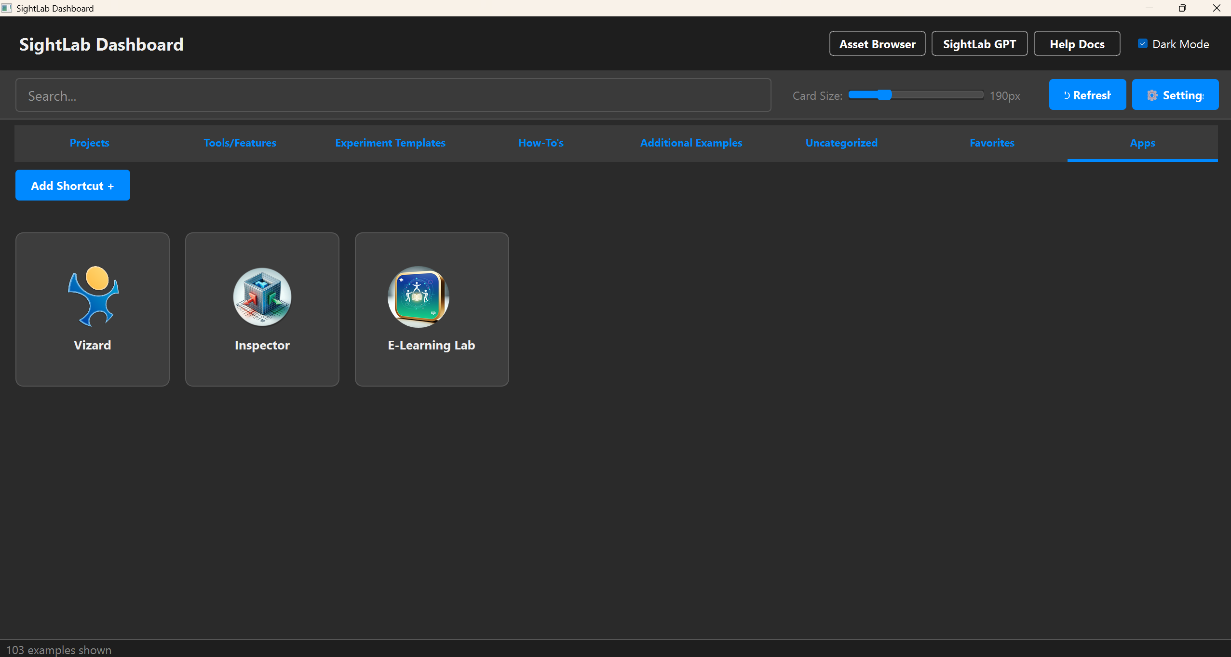Switch to the Projects tab
Viewport: 1231px width, 657px height.
(89, 143)
